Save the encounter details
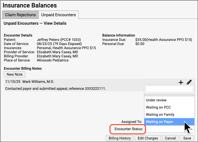Image resolution: width=198 pixels, height=142 pixels. 187,138
